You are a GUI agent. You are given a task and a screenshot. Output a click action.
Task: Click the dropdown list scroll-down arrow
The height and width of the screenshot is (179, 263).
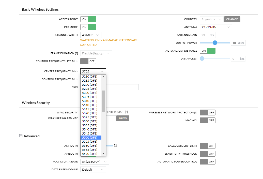(103, 154)
